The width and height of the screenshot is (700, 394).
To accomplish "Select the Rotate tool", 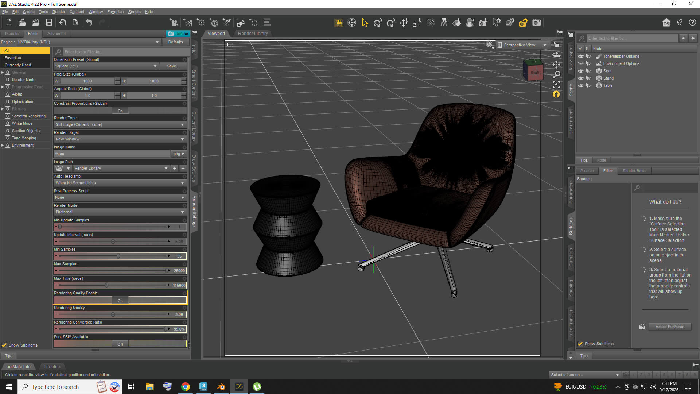I will (x=391, y=23).
